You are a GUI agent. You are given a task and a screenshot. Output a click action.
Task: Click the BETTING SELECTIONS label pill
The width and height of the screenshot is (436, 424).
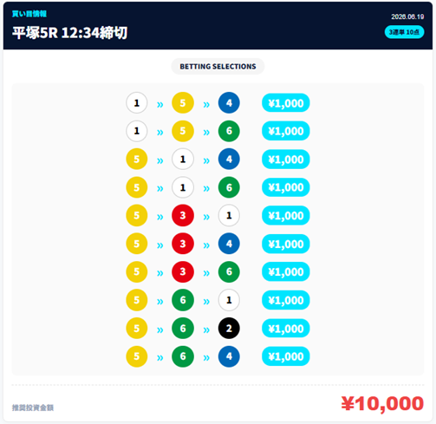click(x=218, y=67)
